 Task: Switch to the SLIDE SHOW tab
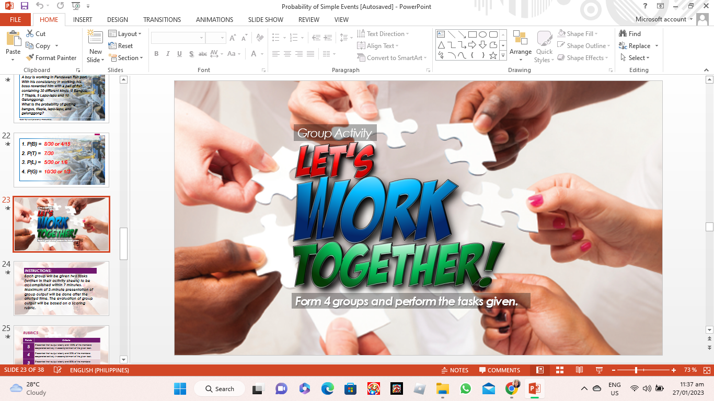coord(266,20)
